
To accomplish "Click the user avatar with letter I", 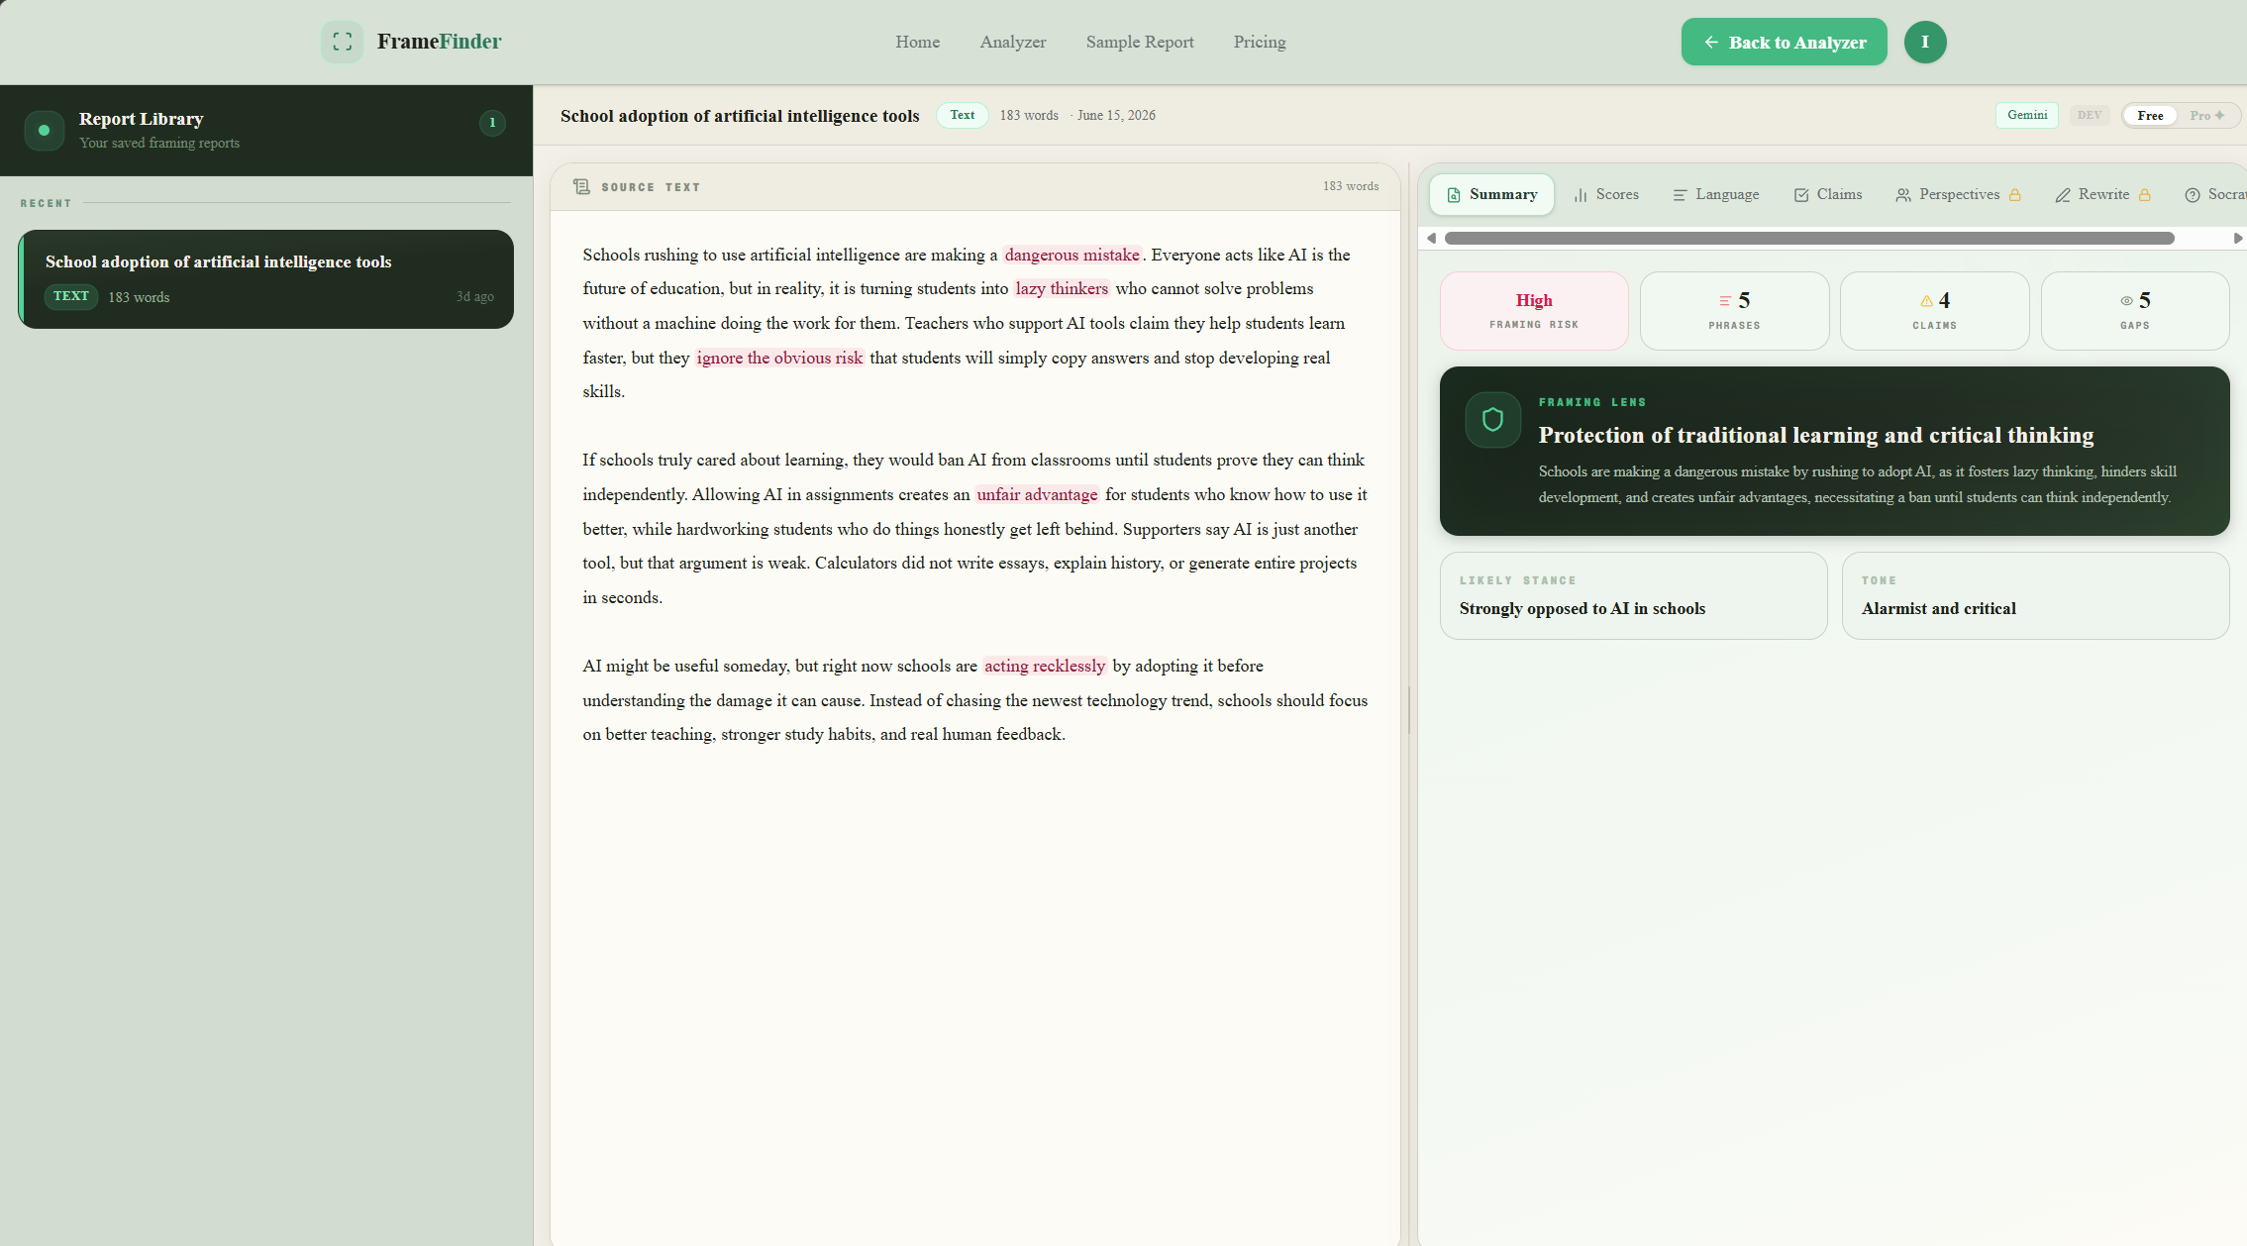I will point(1924,42).
